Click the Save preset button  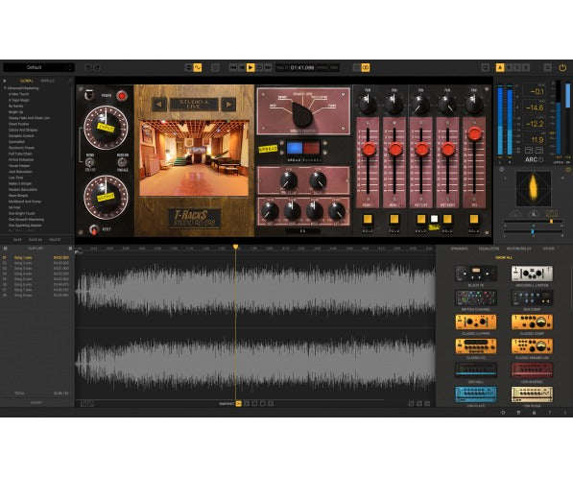[x=17, y=240]
